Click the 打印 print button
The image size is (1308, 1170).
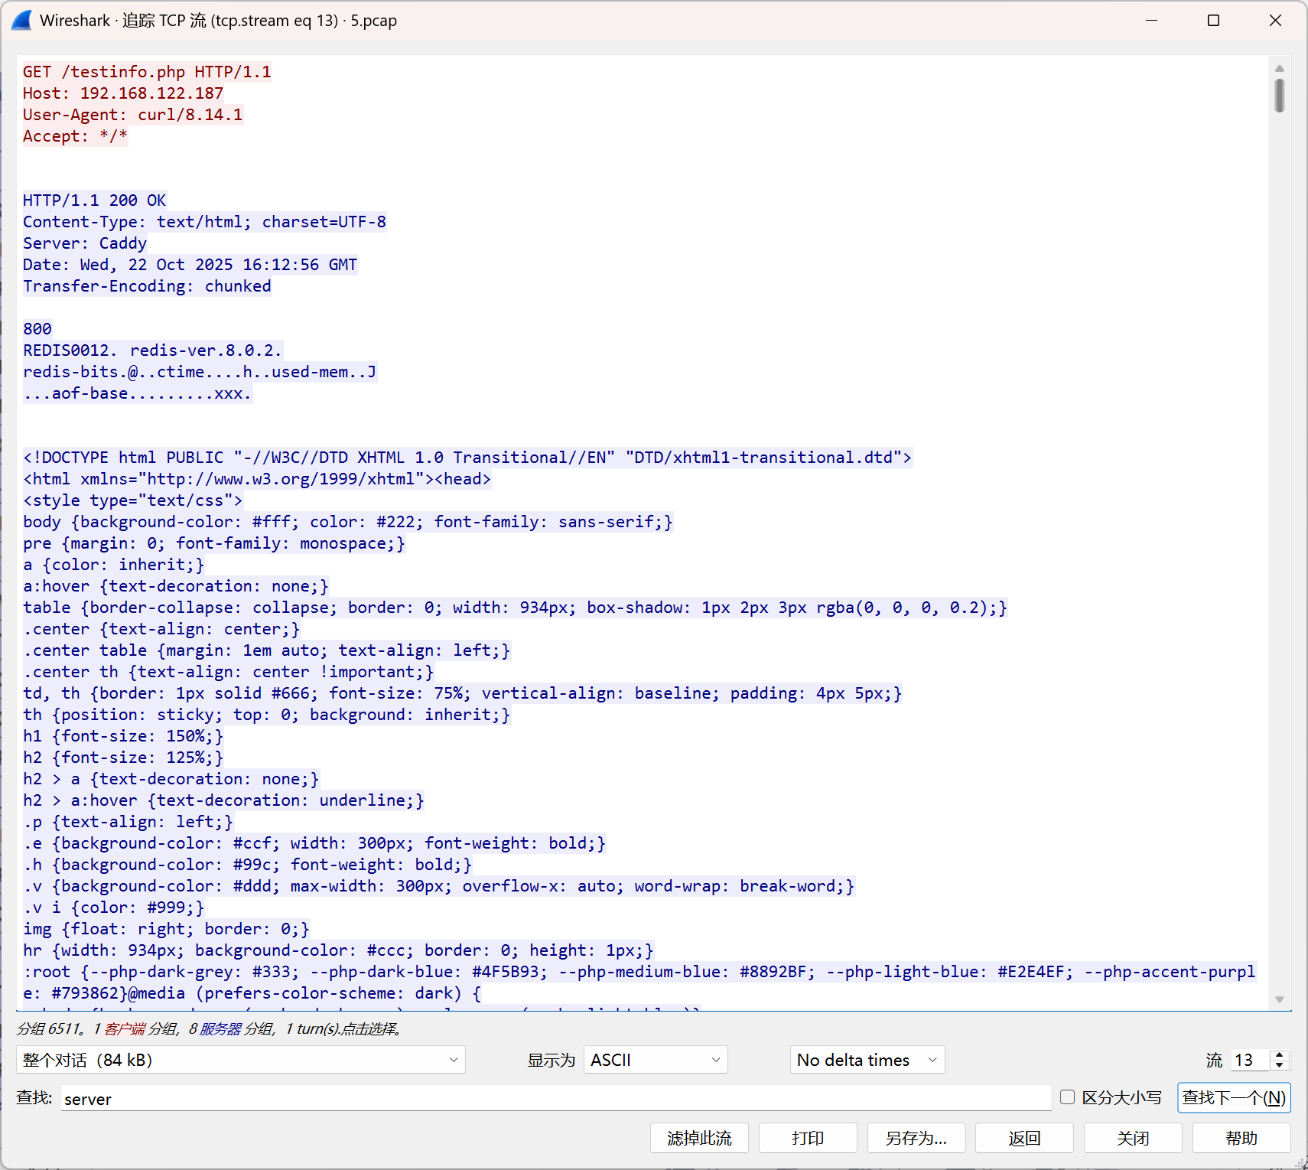pyautogui.click(x=808, y=1138)
